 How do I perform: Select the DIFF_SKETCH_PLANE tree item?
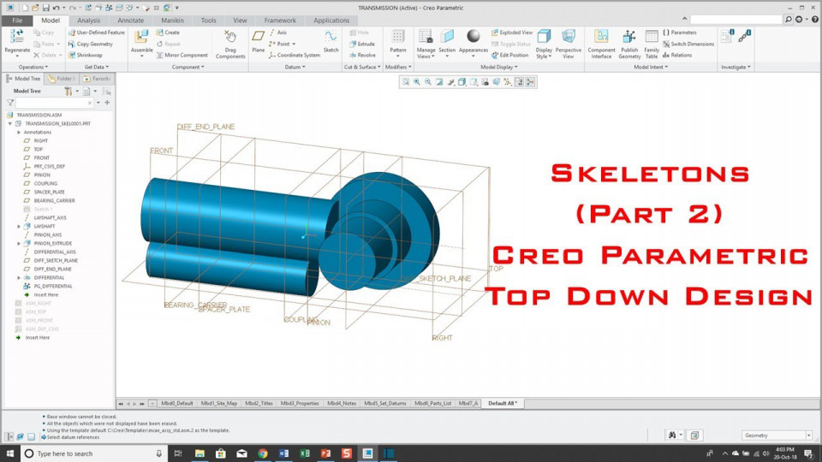pyautogui.click(x=56, y=260)
